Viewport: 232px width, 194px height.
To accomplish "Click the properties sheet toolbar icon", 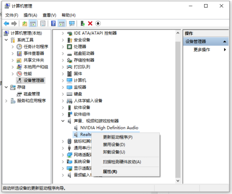I will point(43,23).
